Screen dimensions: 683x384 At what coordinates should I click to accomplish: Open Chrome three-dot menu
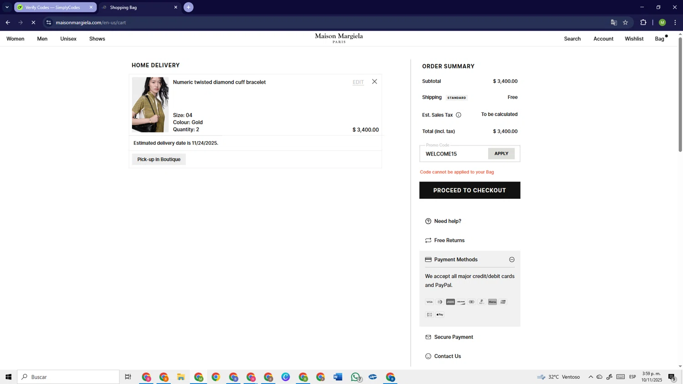pyautogui.click(x=675, y=22)
